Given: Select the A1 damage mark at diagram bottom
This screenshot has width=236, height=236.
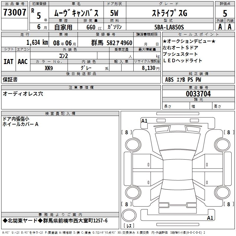Looking at the screenshot, I should click(210, 218).
